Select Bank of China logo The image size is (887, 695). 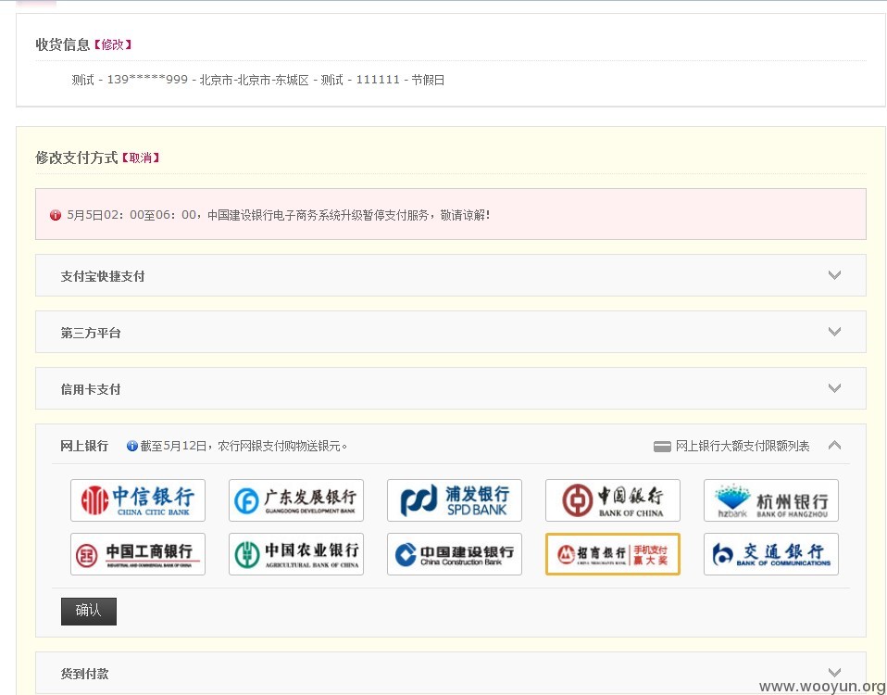pos(613,500)
